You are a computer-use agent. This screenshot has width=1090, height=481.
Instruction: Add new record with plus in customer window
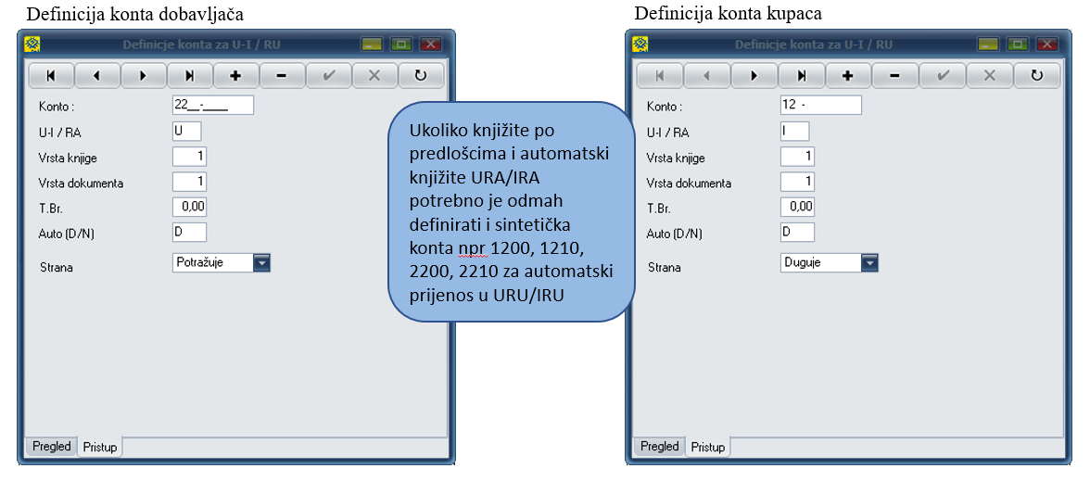click(x=845, y=75)
